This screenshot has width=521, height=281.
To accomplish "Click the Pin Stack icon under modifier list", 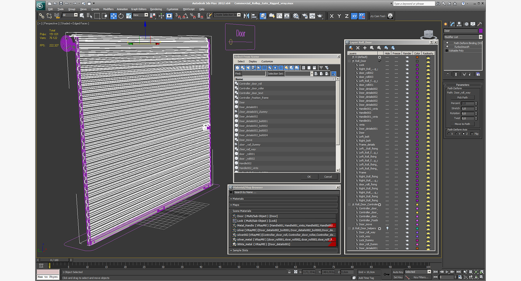I will 447,74.
